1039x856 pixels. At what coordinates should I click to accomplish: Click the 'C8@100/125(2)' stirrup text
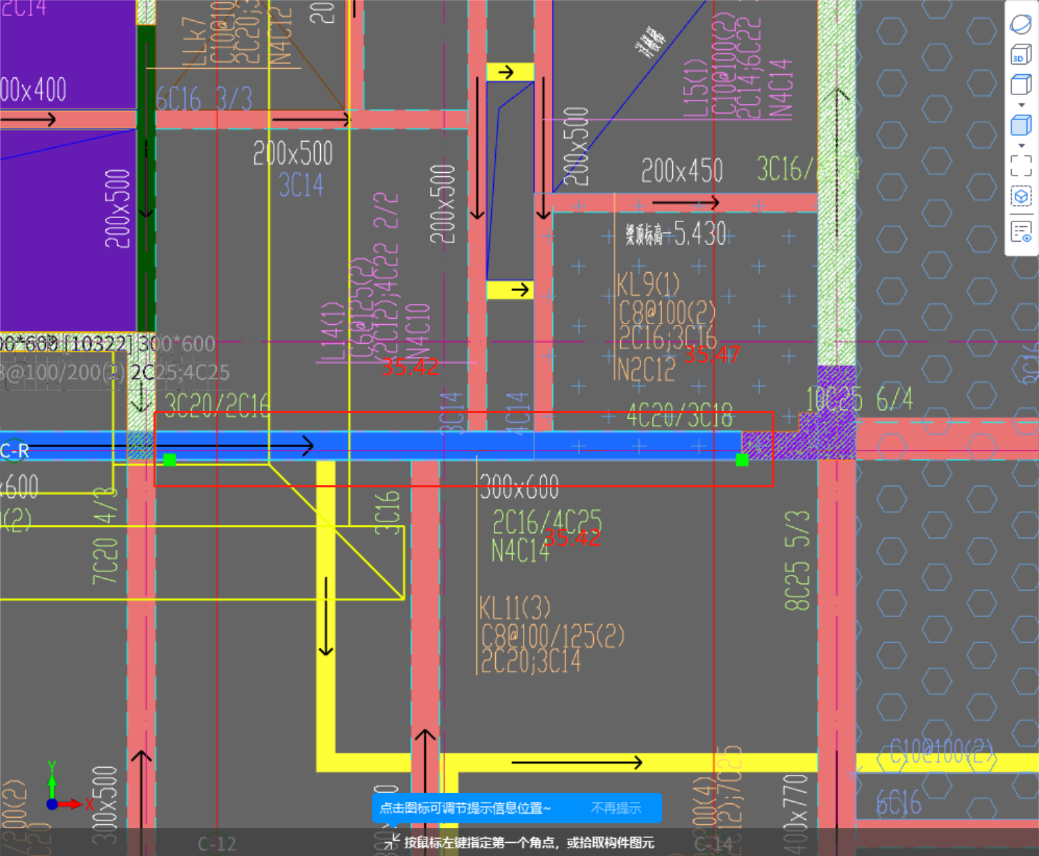[553, 636]
